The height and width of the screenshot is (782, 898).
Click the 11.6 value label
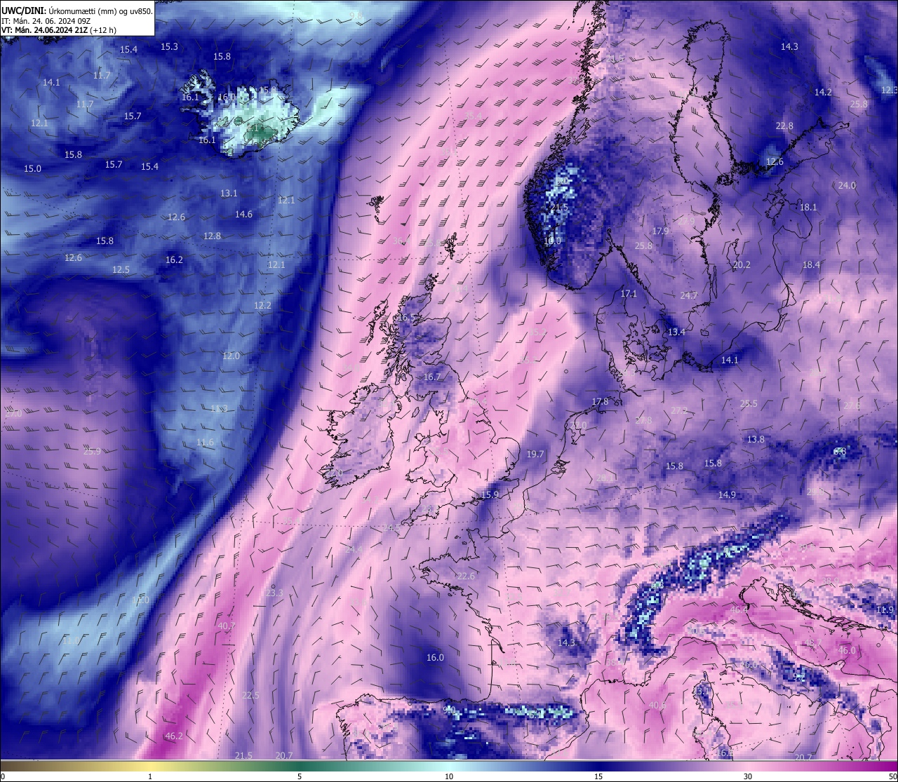pos(205,443)
